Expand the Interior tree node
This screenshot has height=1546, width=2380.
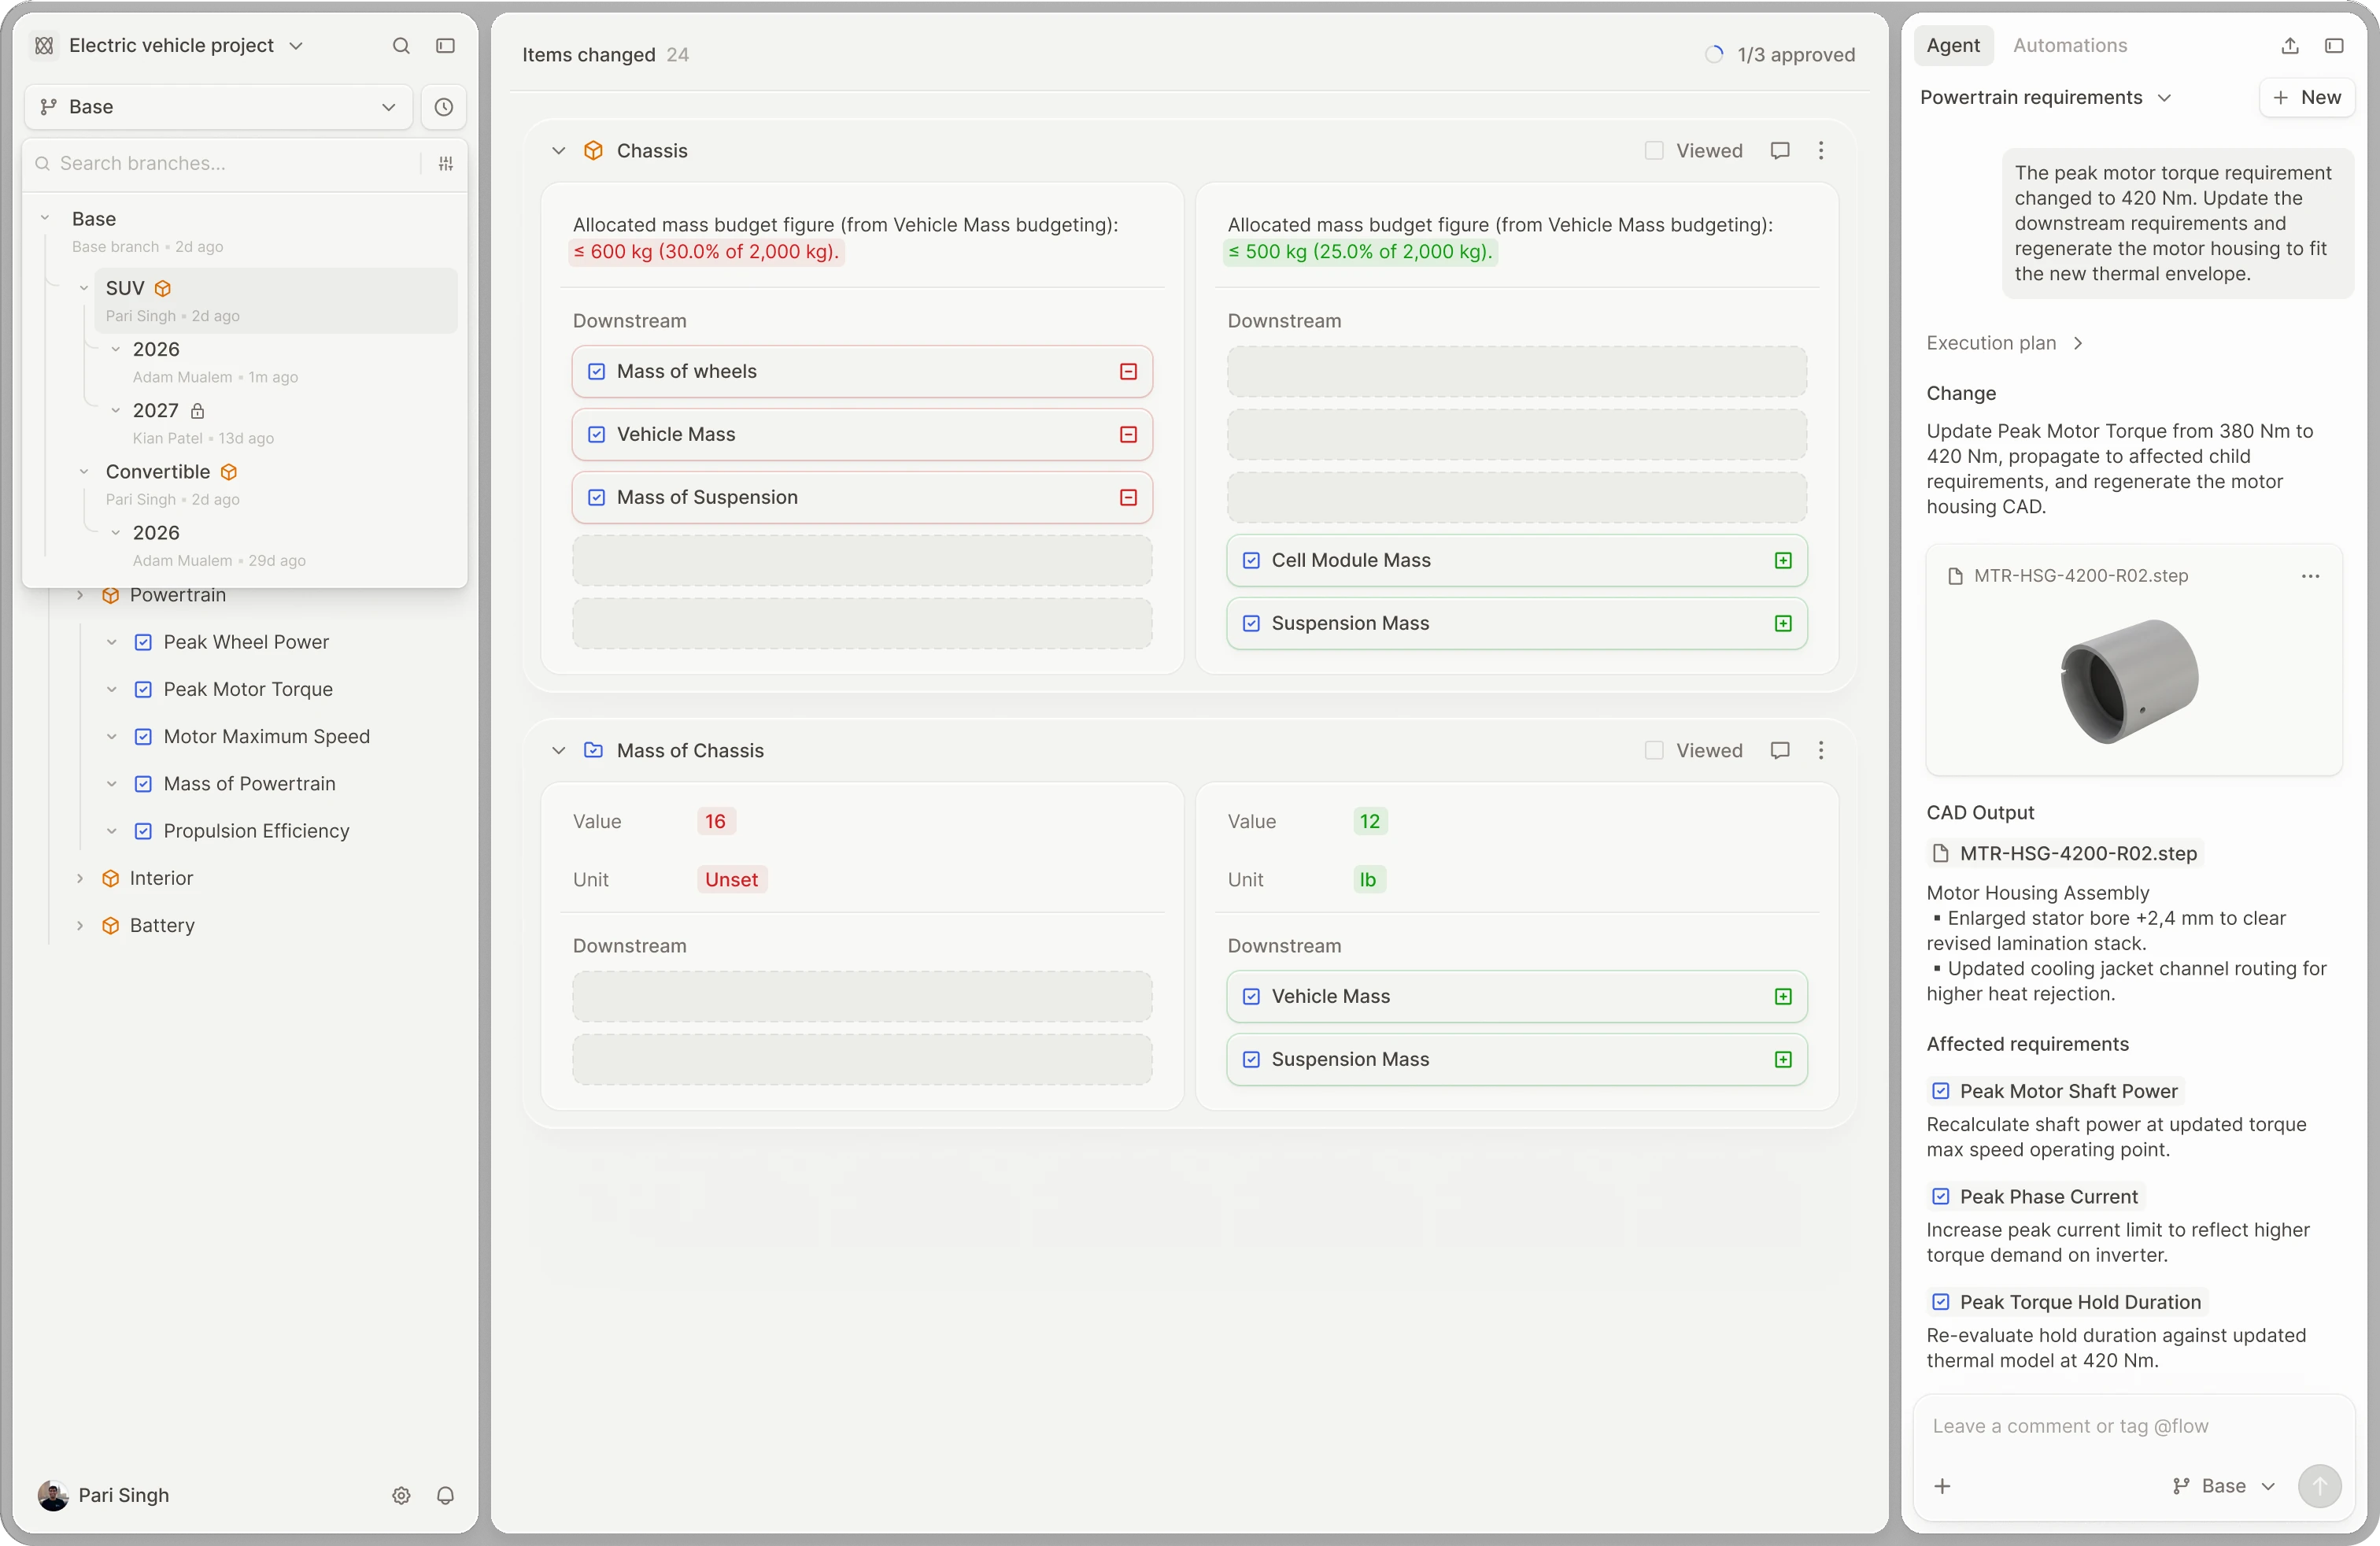[x=80, y=879]
